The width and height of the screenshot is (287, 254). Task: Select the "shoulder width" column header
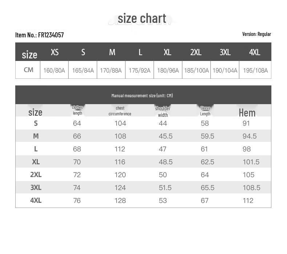click(163, 111)
